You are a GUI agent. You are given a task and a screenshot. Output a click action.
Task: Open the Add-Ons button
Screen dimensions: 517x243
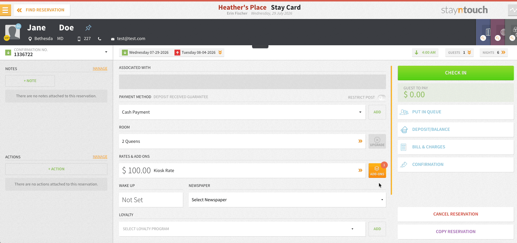(377, 171)
